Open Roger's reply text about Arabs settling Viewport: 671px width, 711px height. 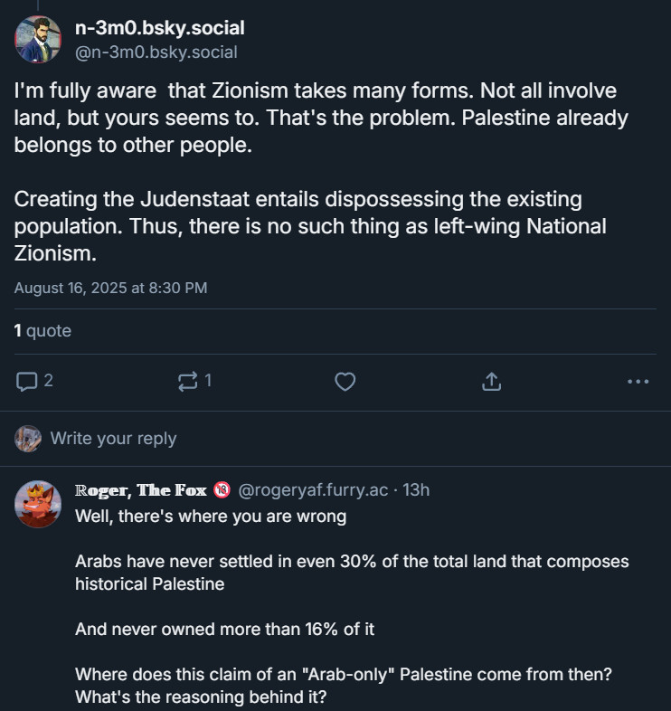pos(352,573)
